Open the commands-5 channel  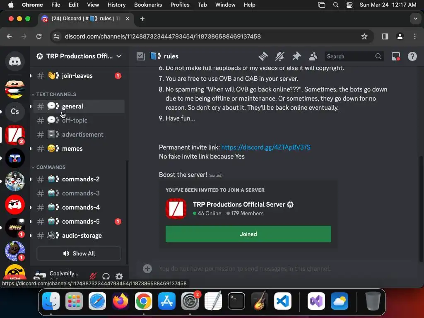pyautogui.click(x=79, y=222)
